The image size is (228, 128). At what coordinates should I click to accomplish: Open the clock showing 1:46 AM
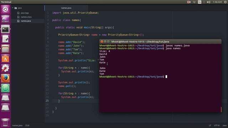tap(217, 2)
